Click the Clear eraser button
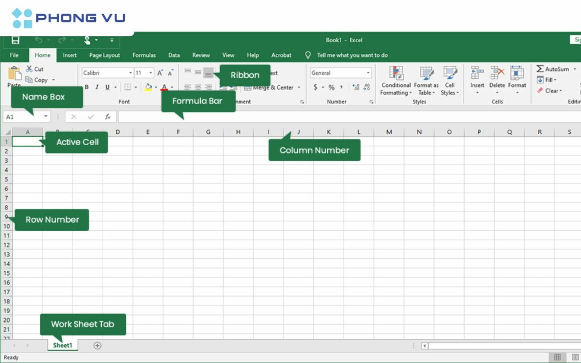The width and height of the screenshot is (581, 363). (x=549, y=91)
